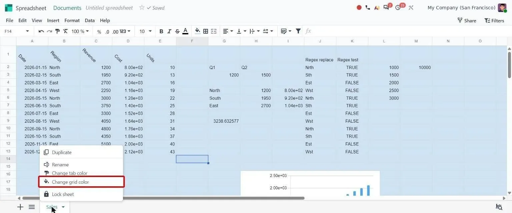Open the phone call (VoIP) icon
Image resolution: width=512 pixels, height=213 pixels.
368,7
